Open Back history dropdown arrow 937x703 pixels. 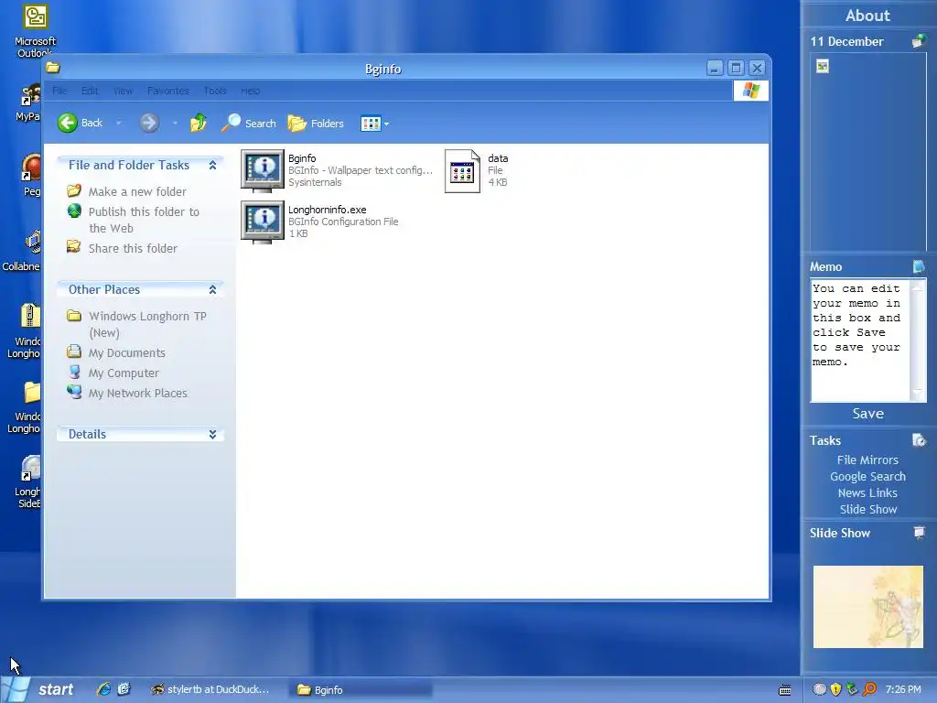pyautogui.click(x=118, y=124)
